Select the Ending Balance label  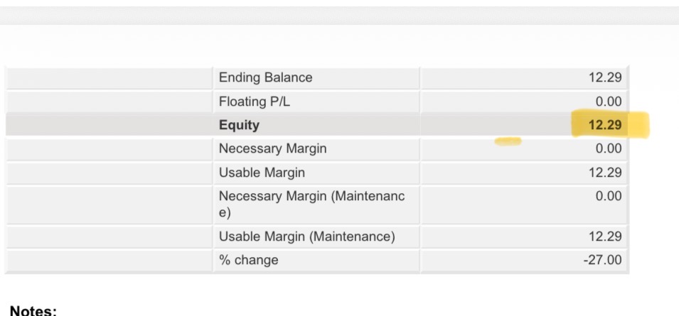265,78
